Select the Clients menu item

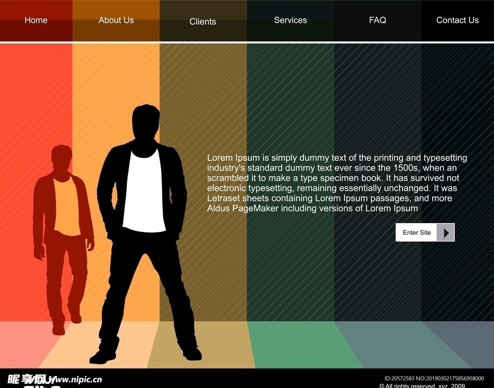pyautogui.click(x=203, y=22)
